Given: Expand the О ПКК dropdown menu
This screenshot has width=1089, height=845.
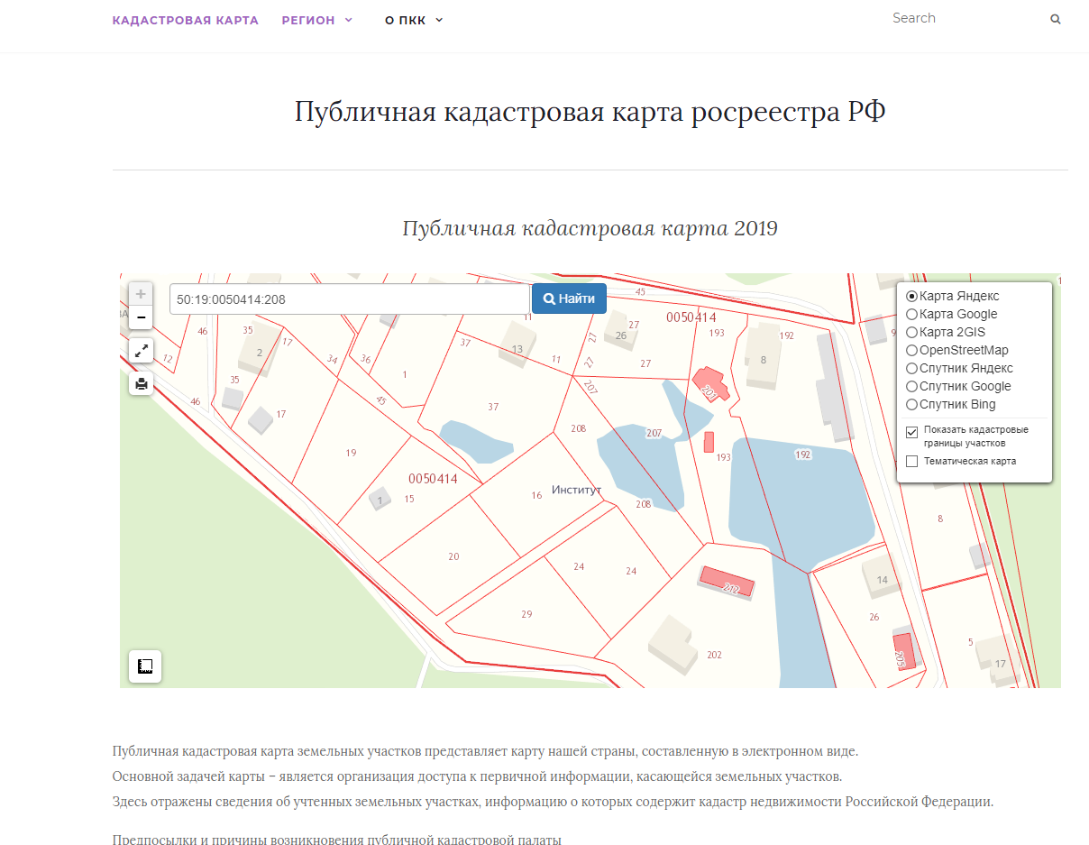Looking at the screenshot, I should 414,20.
